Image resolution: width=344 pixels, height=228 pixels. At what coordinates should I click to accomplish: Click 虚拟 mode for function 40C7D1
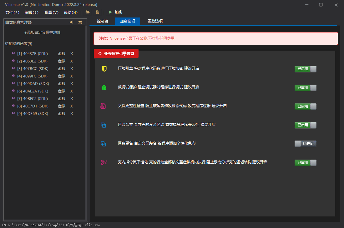62,106
